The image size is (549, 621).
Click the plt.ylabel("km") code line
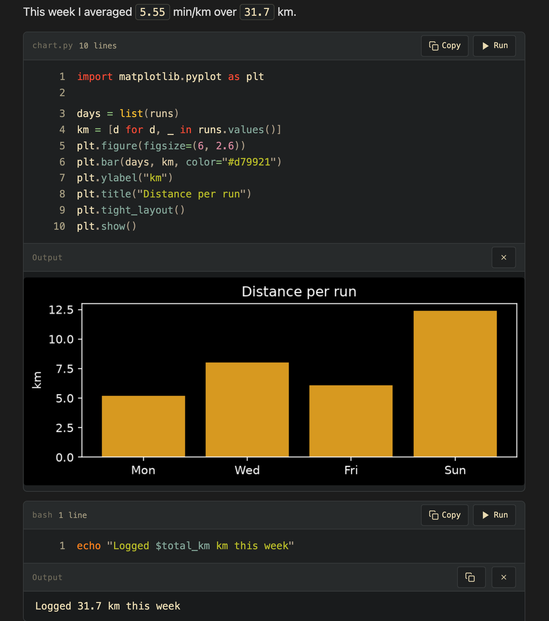[125, 178]
